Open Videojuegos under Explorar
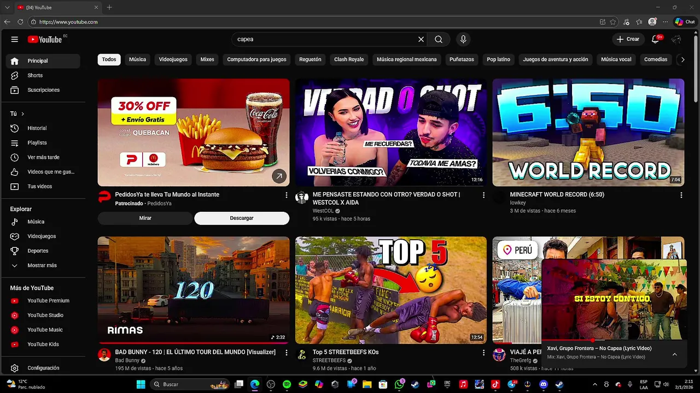Viewport: 700px width, 393px height. pyautogui.click(x=44, y=236)
